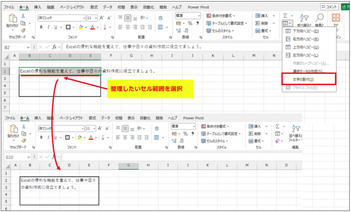Click the 貼り付け paste icon in upper window
351x212 pixels.
click(x=12, y=18)
